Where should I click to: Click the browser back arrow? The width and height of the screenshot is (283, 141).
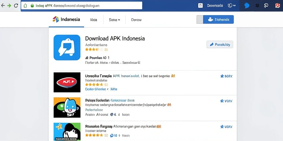click(3, 6)
